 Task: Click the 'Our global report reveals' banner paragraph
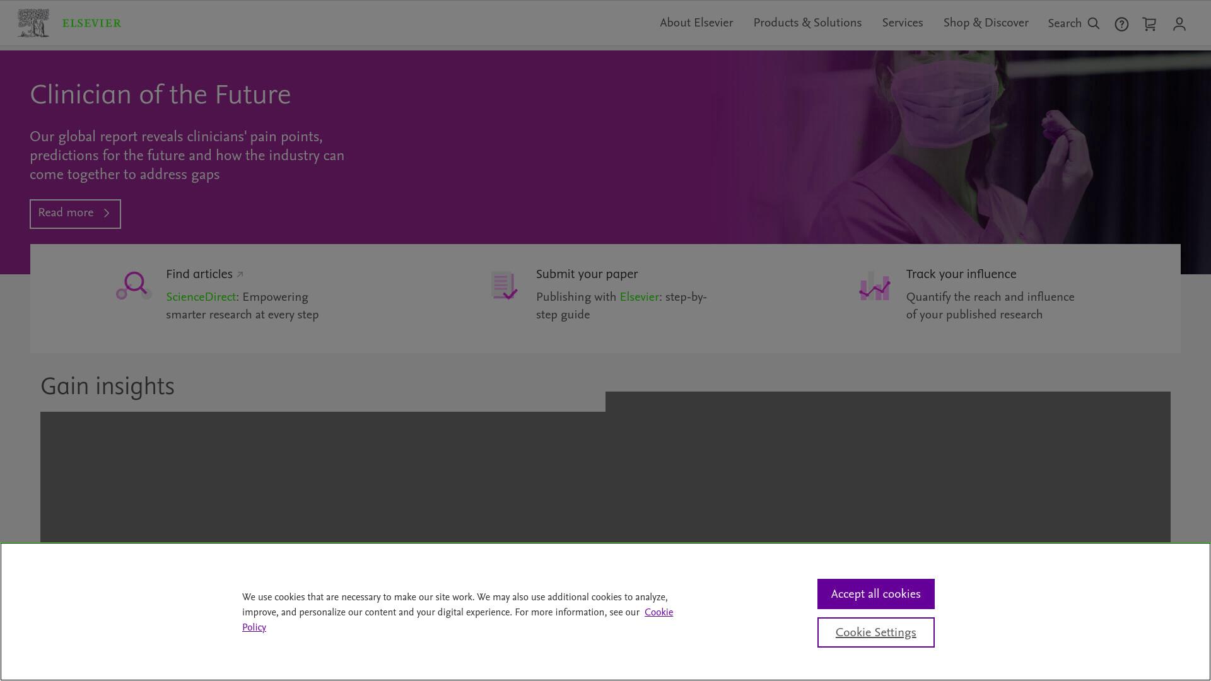click(x=187, y=156)
